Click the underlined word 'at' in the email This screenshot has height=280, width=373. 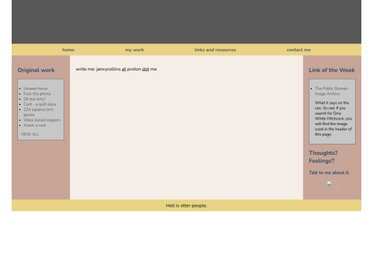point(124,69)
